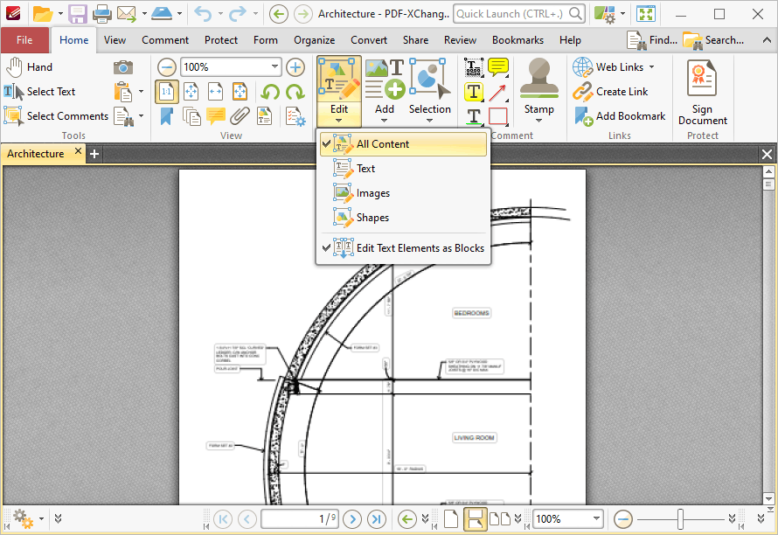Viewport: 778px width, 535px height.
Task: Select the Stamp tool
Action: 538,87
